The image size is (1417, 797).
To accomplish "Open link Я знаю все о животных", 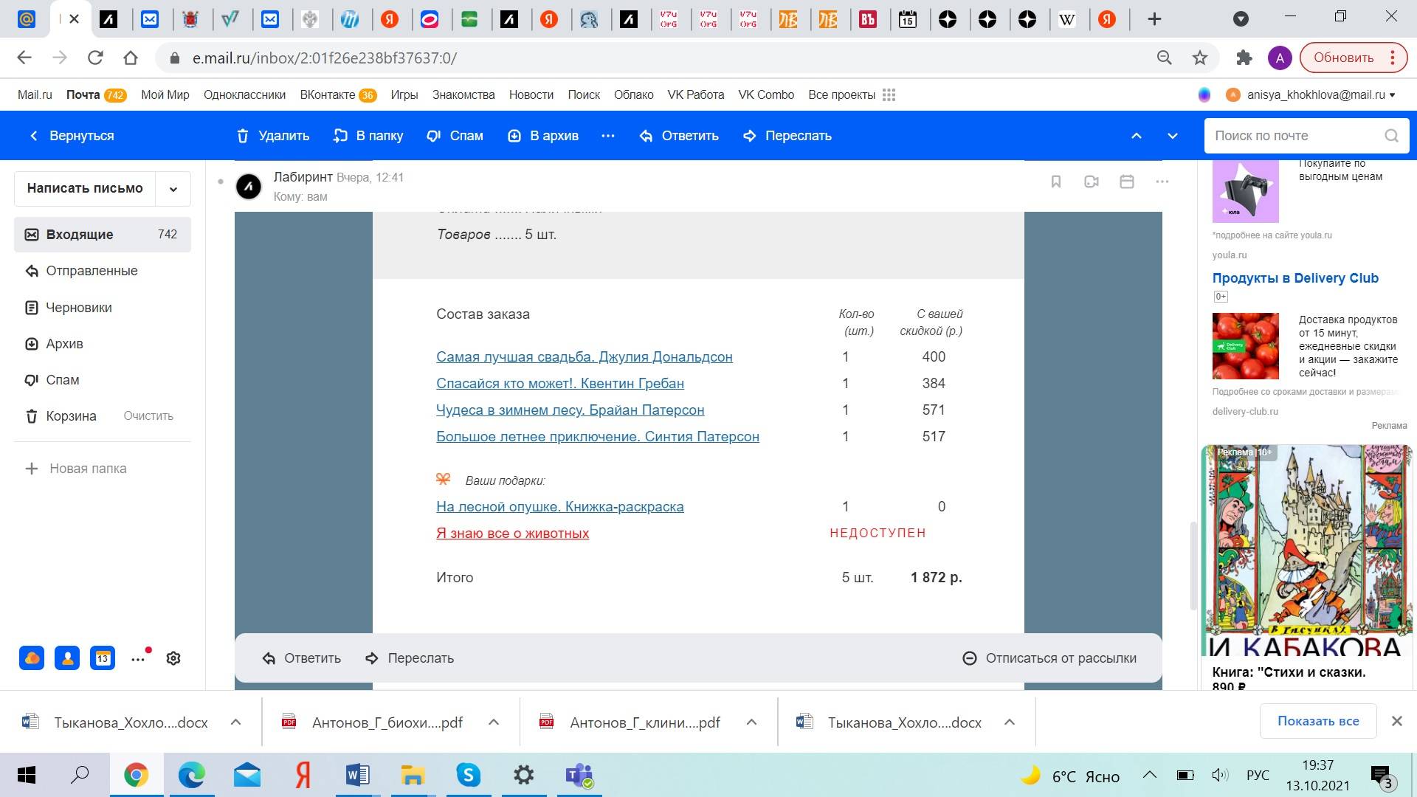I will [513, 534].
